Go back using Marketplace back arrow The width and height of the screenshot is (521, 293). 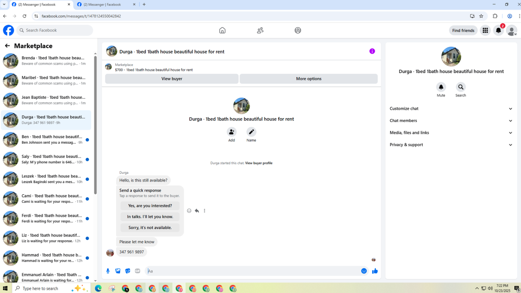(7, 46)
